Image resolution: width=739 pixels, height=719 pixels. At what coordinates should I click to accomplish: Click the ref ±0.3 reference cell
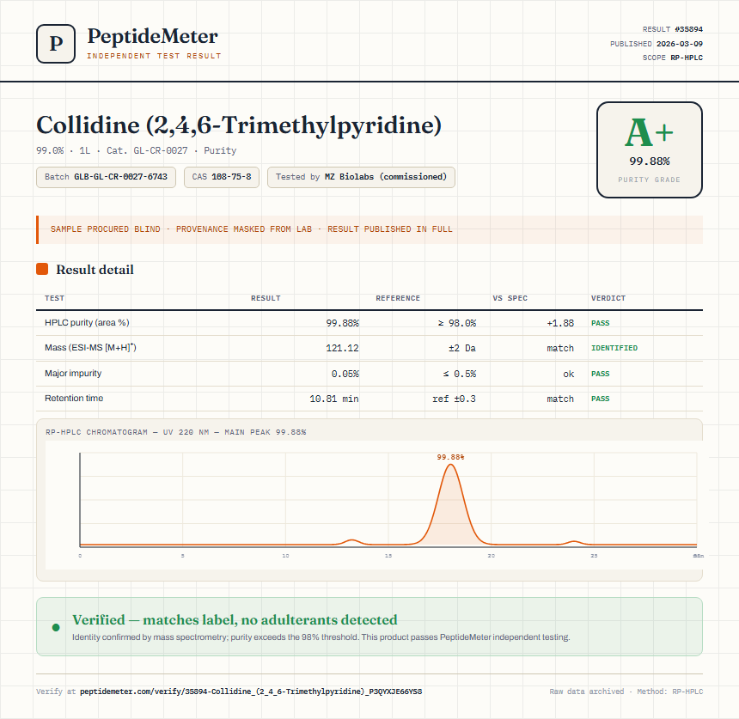click(x=454, y=399)
